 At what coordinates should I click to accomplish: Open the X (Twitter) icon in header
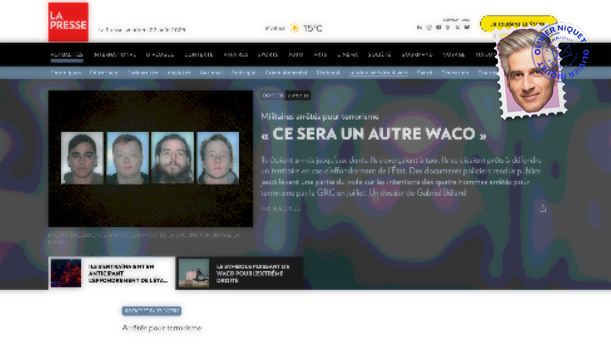[457, 27]
